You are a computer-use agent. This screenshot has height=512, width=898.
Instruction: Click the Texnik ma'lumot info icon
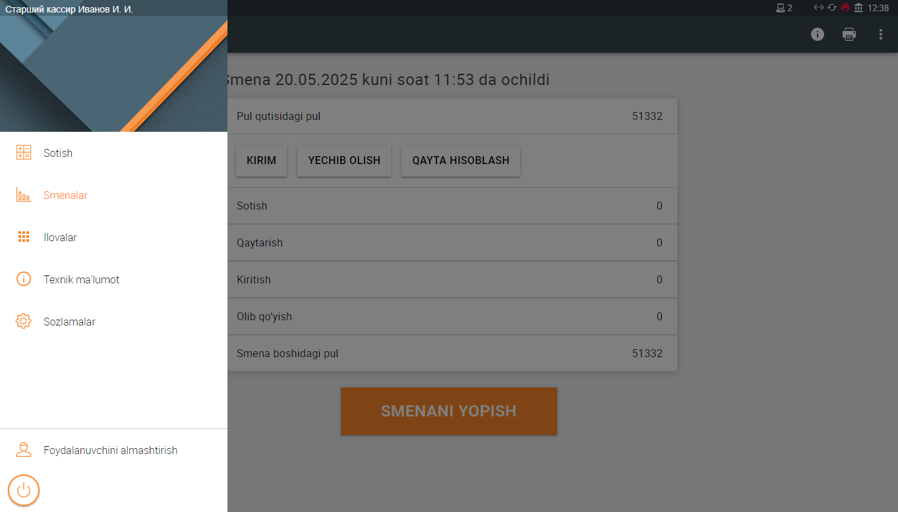coord(24,279)
